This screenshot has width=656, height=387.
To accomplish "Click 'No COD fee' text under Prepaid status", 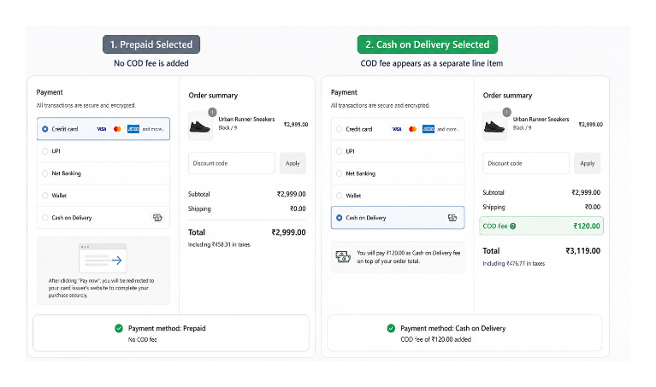I will [x=142, y=339].
